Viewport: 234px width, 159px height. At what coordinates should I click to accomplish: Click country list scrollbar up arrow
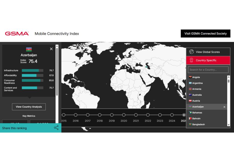click(x=228, y=77)
